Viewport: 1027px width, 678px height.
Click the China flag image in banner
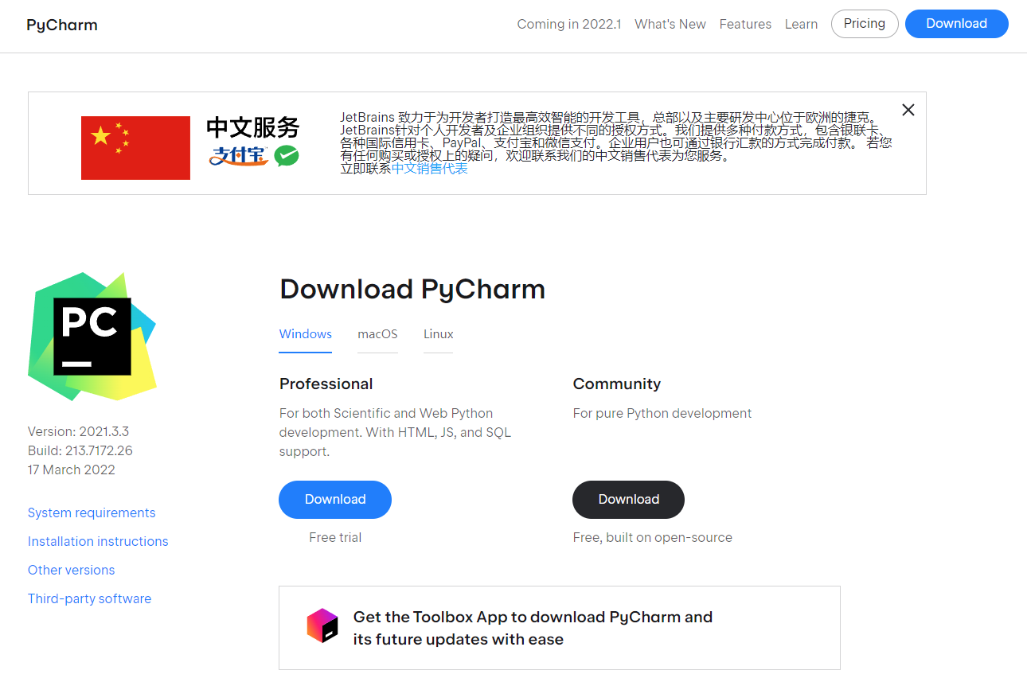pyautogui.click(x=135, y=148)
